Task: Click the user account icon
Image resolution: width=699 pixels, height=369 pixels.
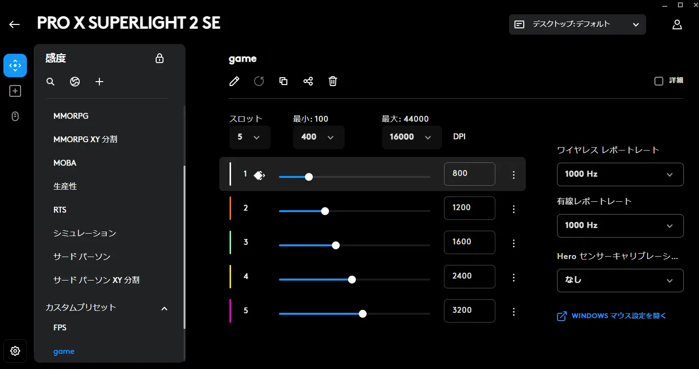Action: pos(677,24)
